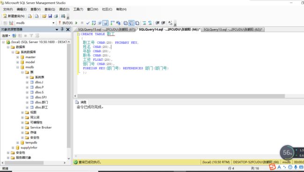Display the Estimated Execution Plan icon
Viewport: 304px width, 172px height.
[x=94, y=23]
